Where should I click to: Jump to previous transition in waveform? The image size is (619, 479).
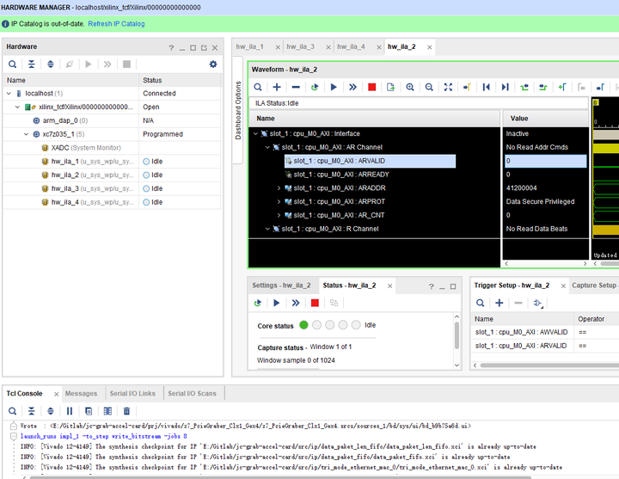tap(524, 87)
